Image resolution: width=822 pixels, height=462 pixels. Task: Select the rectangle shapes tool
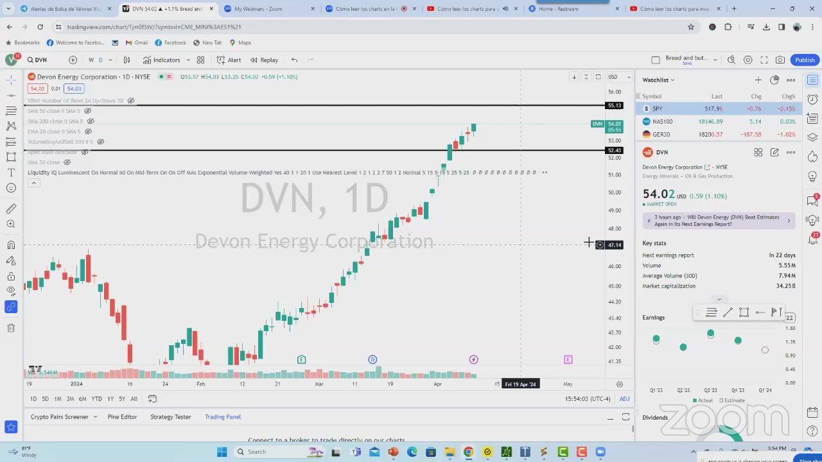(x=11, y=157)
